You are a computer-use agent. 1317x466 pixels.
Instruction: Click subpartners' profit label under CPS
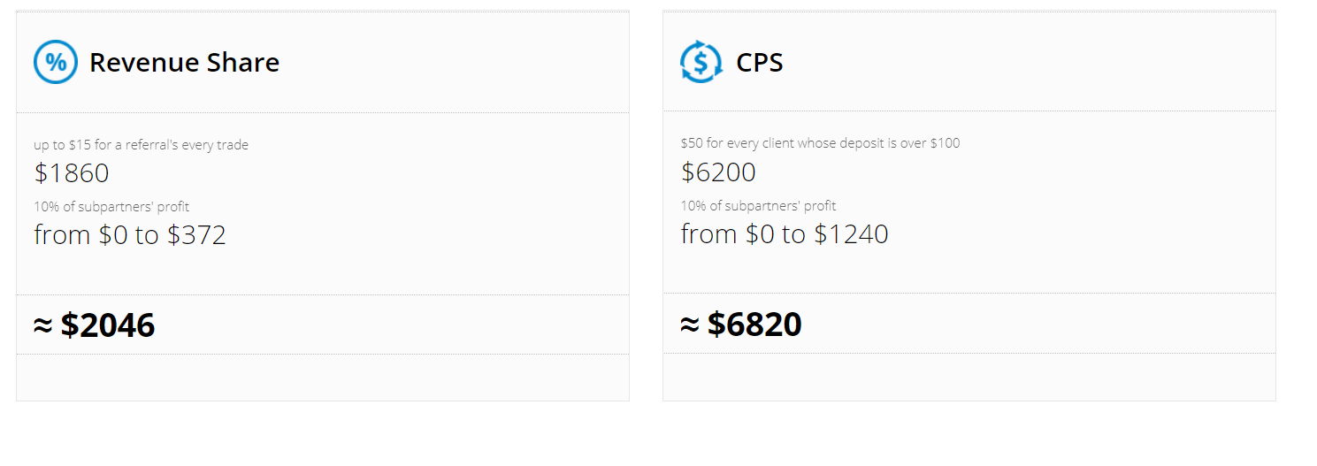click(x=758, y=206)
